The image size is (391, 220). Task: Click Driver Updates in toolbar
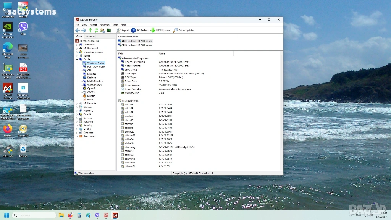pos(184,30)
